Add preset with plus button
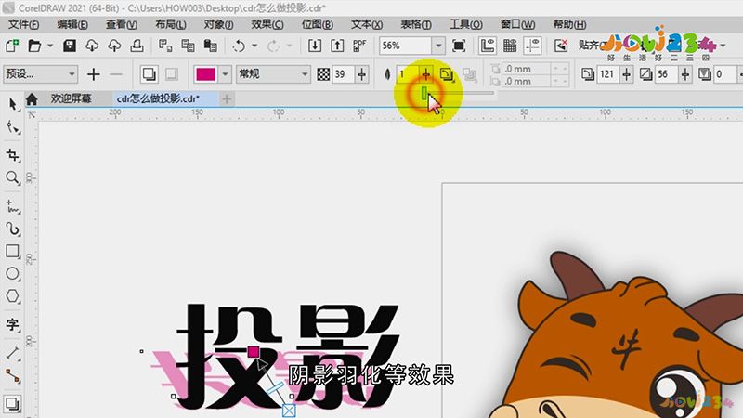743x418 pixels. 94,74
